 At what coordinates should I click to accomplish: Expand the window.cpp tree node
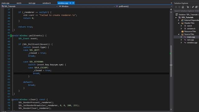coord(181,43)
